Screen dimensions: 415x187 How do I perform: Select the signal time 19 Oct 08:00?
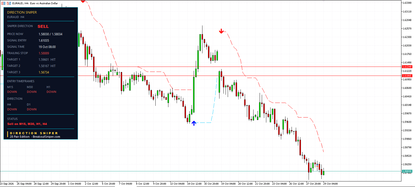(47, 47)
